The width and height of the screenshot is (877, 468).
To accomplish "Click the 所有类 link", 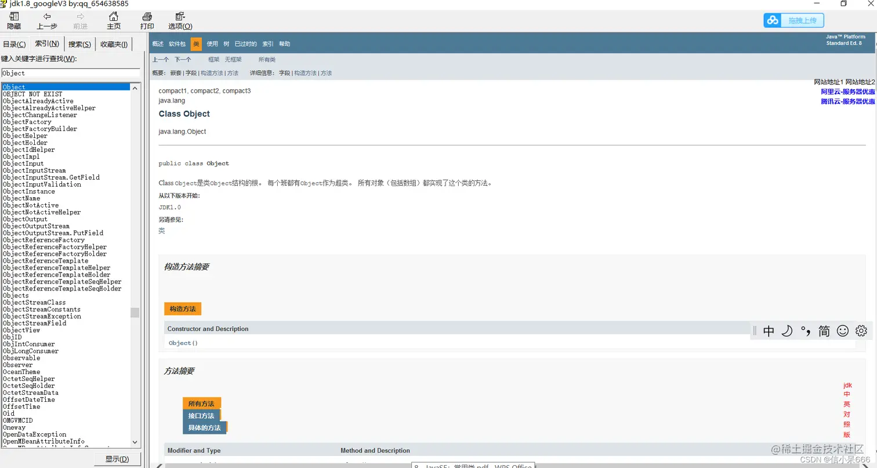I will 267,60.
